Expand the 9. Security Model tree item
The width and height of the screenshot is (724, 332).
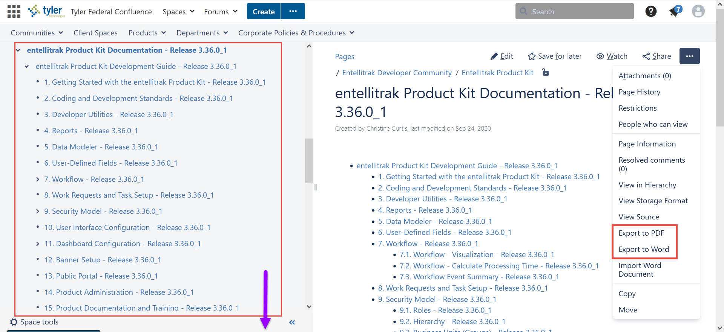[x=37, y=211]
